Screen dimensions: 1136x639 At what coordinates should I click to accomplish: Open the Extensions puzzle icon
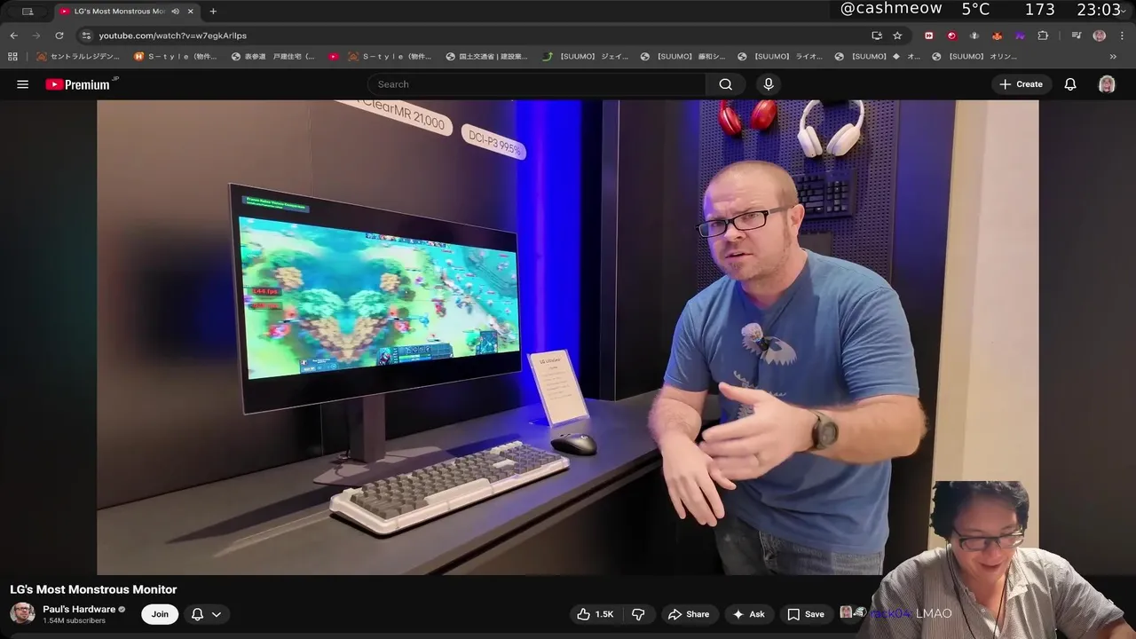tap(1043, 35)
